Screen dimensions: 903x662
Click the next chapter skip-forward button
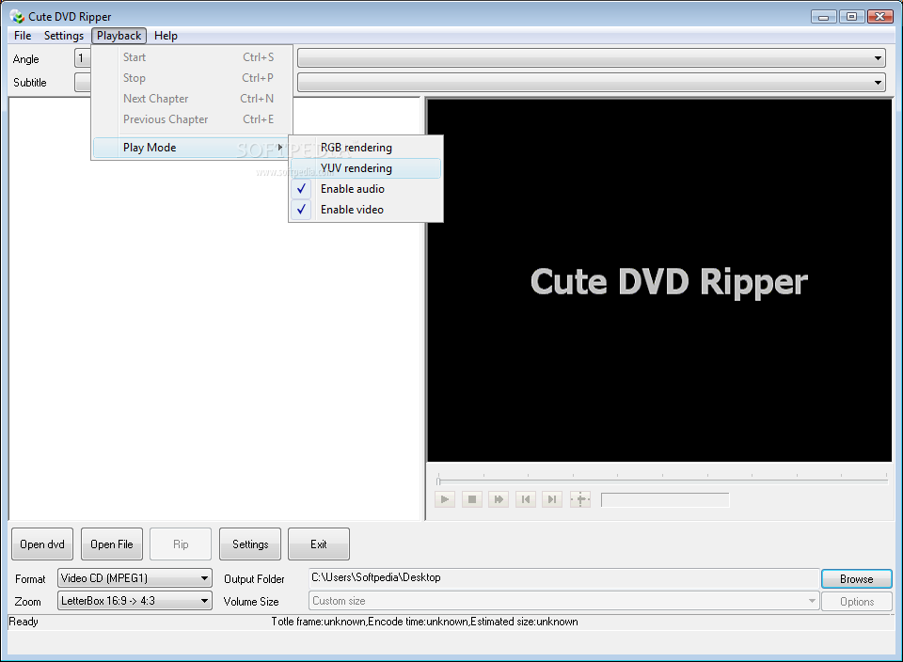(x=552, y=499)
